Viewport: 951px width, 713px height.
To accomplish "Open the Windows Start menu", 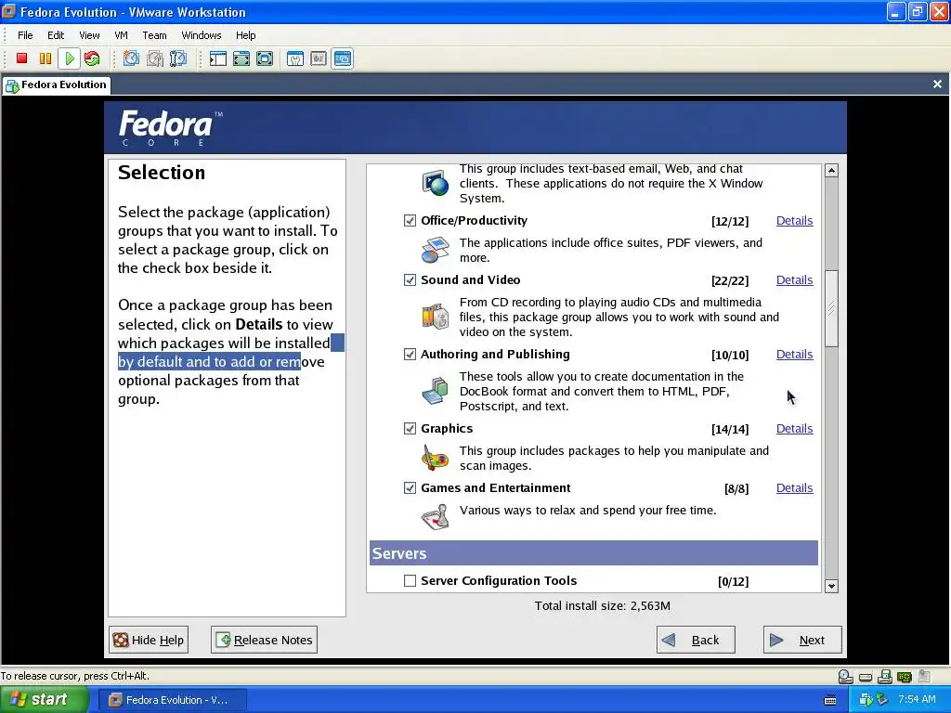I will point(45,700).
